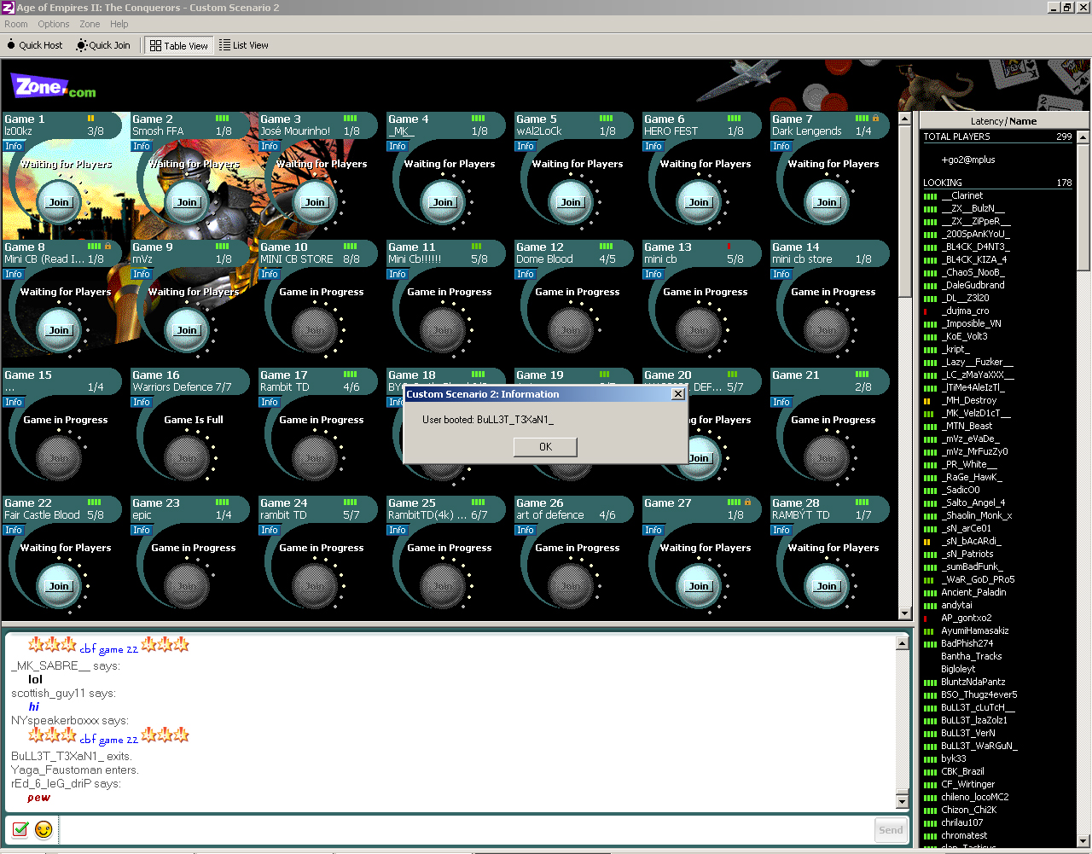Open Info for Game 23 epic
The width and height of the screenshot is (1092, 854).
pyautogui.click(x=142, y=530)
